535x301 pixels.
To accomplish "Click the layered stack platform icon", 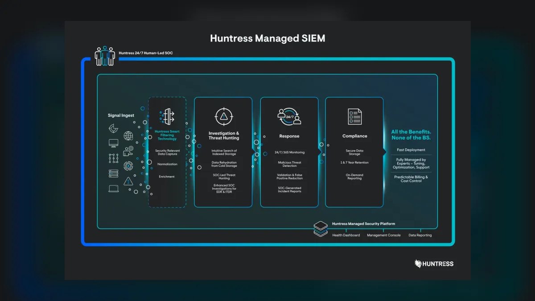I will coord(321,229).
